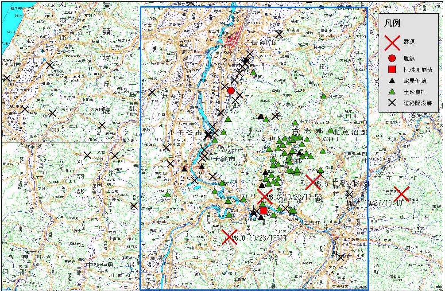The width and height of the screenshot is (445, 292).
Task: Click the black road-collapse X in the legend
Action: (x=392, y=103)
